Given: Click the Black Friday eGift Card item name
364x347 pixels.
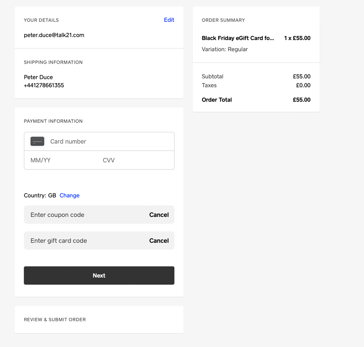Looking at the screenshot, I should point(238,38).
